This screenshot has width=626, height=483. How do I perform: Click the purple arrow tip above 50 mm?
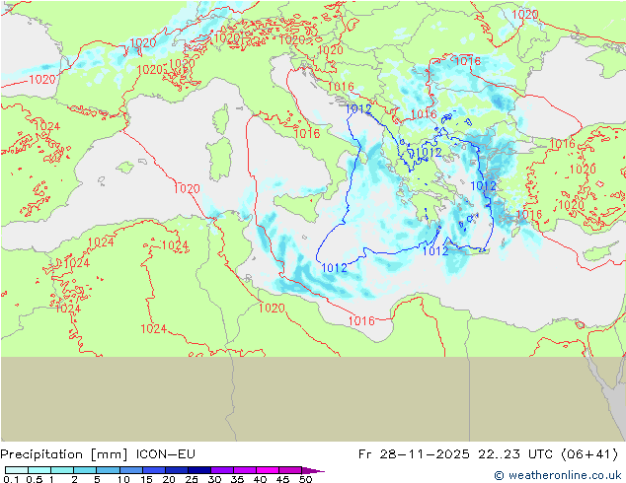(x=313, y=470)
